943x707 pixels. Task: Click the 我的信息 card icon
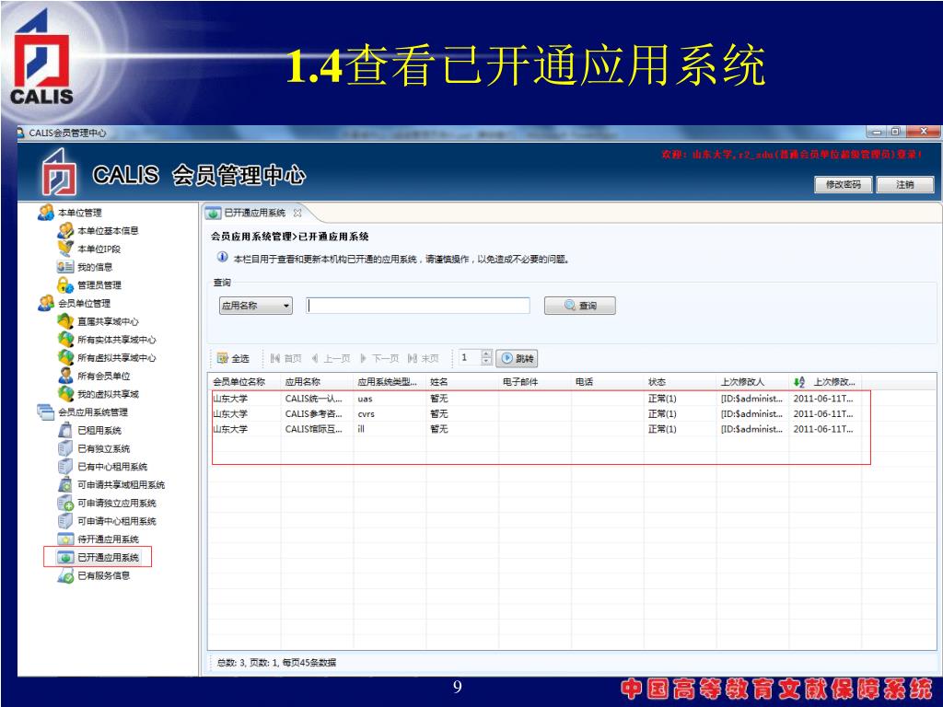[x=65, y=266]
